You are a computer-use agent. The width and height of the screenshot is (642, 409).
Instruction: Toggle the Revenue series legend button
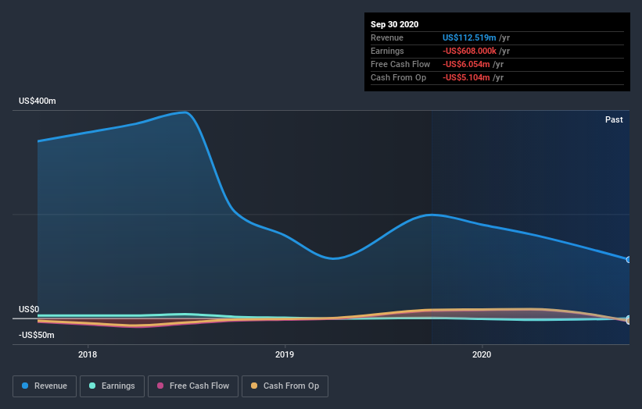tap(45, 386)
